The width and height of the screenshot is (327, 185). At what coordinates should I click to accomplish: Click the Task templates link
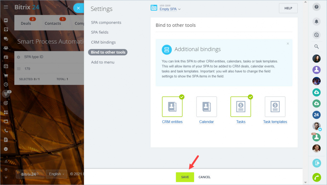click(275, 122)
